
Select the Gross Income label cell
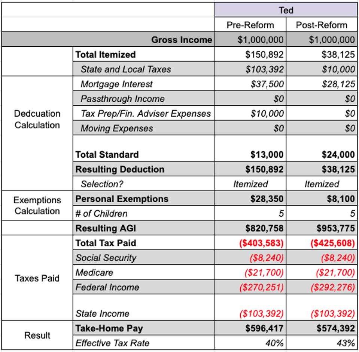[108, 39]
